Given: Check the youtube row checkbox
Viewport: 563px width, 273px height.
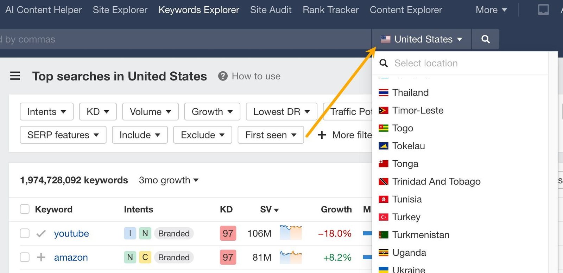Looking at the screenshot, I should (x=25, y=233).
